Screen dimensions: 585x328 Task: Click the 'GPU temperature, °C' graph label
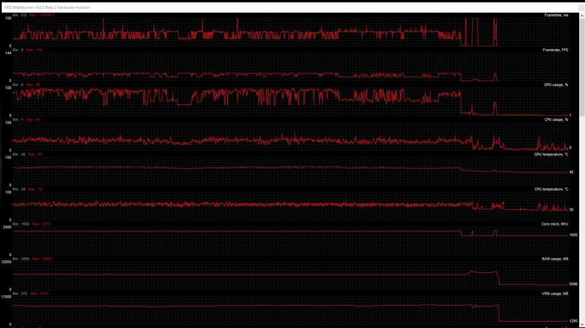pyautogui.click(x=552, y=154)
